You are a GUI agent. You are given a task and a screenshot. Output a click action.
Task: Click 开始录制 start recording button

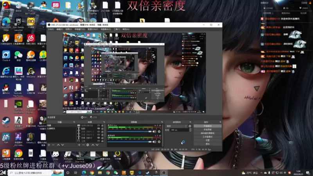(208, 130)
